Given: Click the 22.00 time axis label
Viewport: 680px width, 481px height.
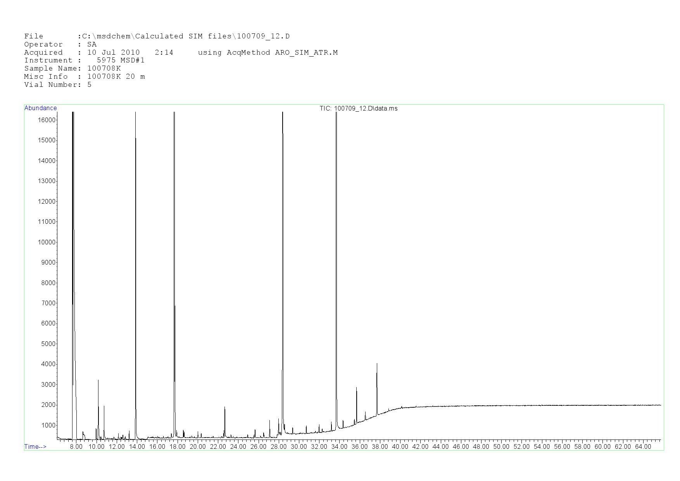Looking at the screenshot, I should point(217,447).
